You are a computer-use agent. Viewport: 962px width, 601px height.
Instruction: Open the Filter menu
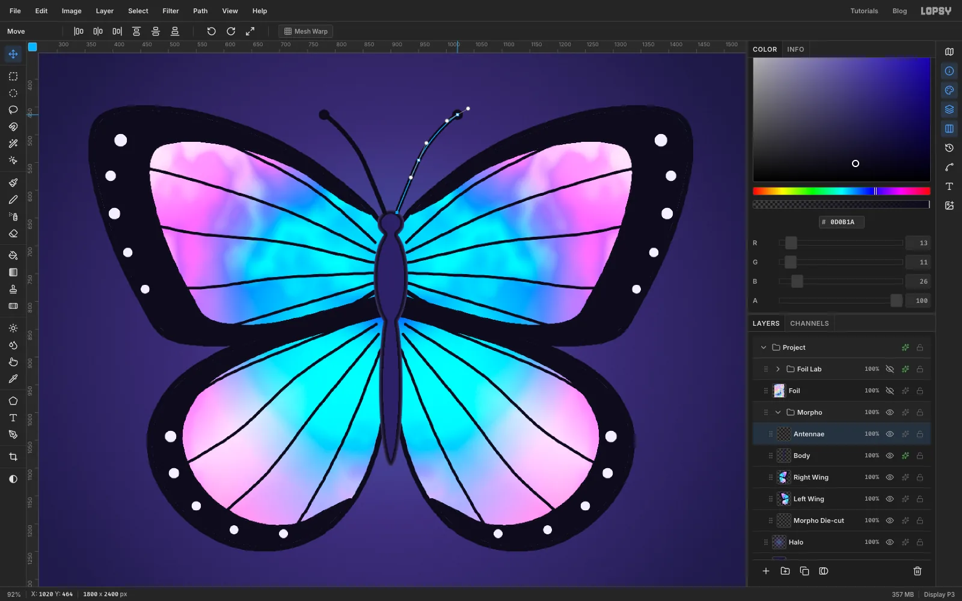(171, 11)
